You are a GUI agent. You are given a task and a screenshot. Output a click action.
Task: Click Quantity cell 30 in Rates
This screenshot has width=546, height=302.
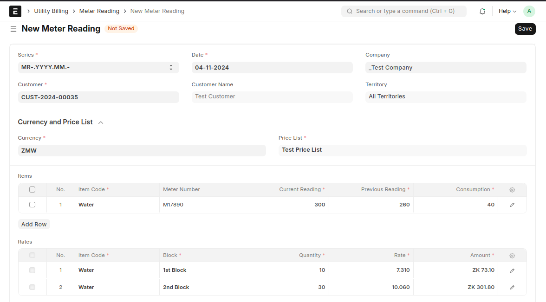click(286, 288)
